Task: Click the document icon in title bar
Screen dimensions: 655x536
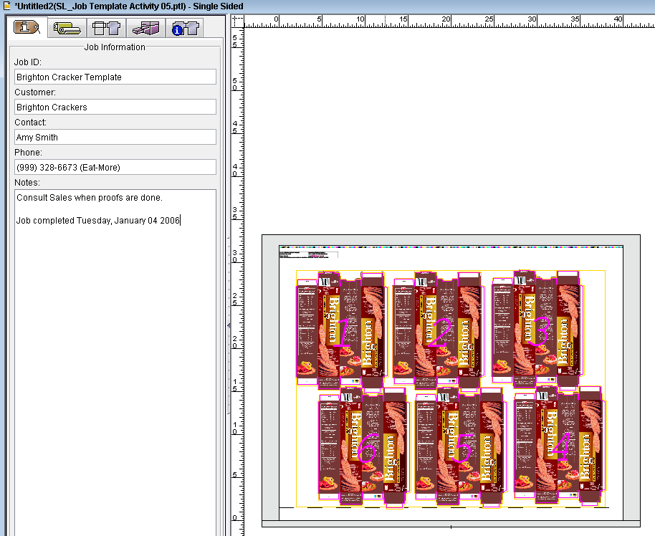Action: click(x=6, y=6)
